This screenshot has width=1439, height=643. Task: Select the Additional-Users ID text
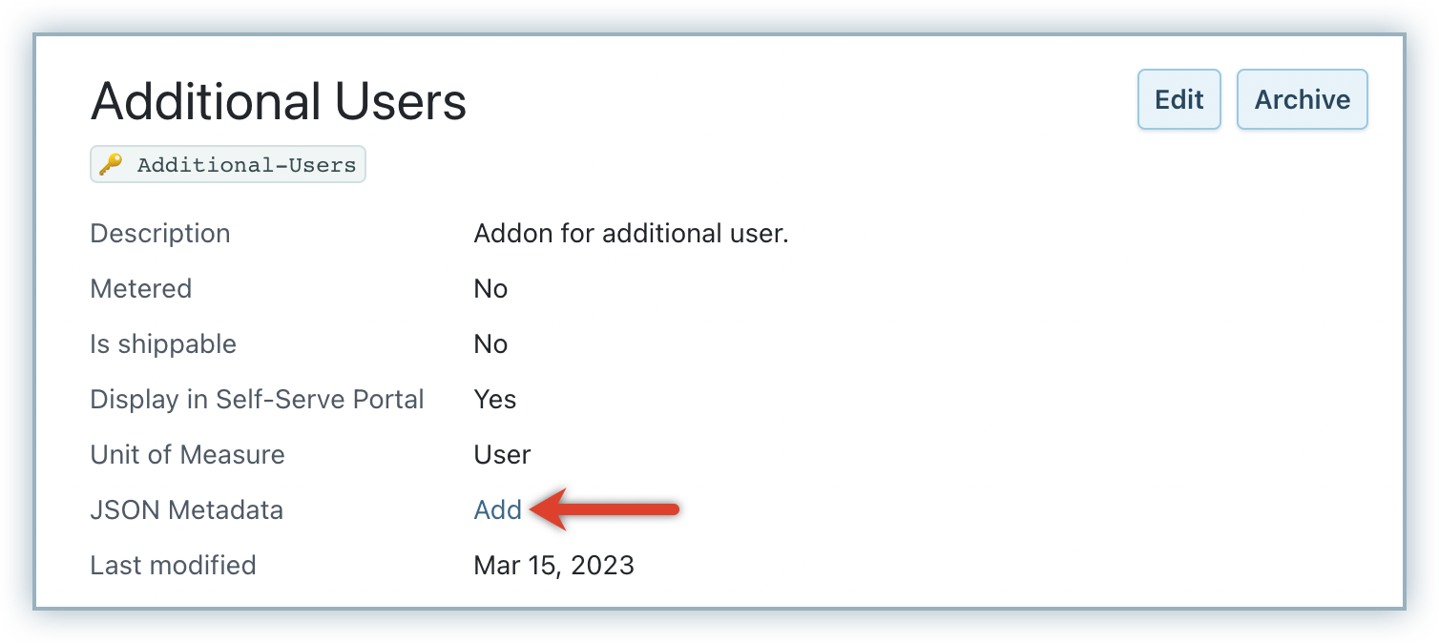point(246,164)
